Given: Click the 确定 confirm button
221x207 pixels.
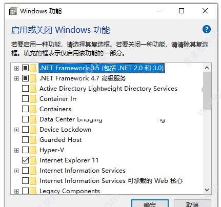Looking at the screenshot, I should click(x=150, y=203).
